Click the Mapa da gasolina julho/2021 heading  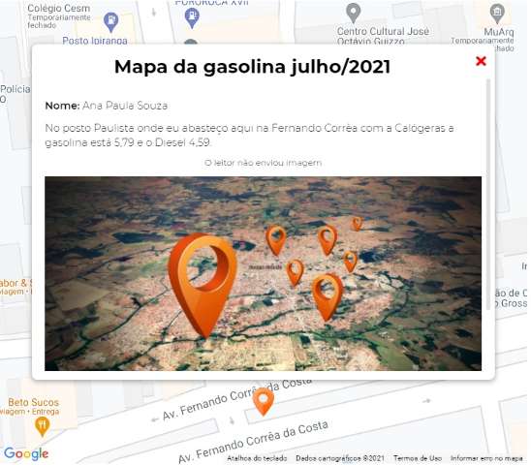click(x=252, y=67)
